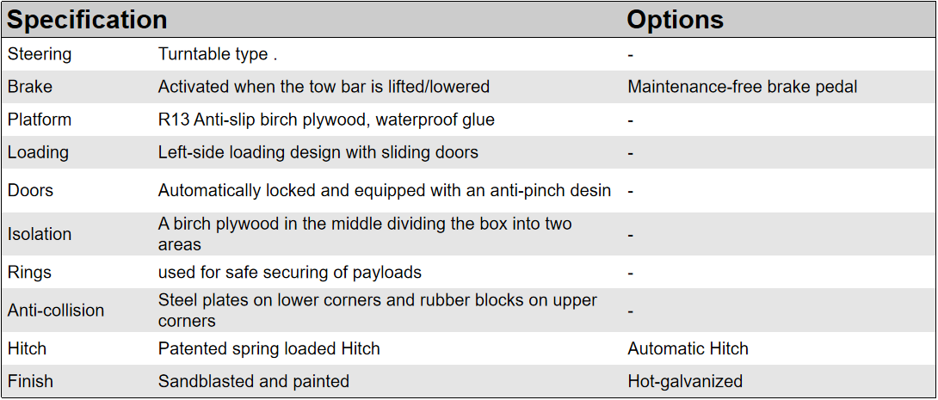Click 'Sandblasted and painted' finish text

[253, 381]
